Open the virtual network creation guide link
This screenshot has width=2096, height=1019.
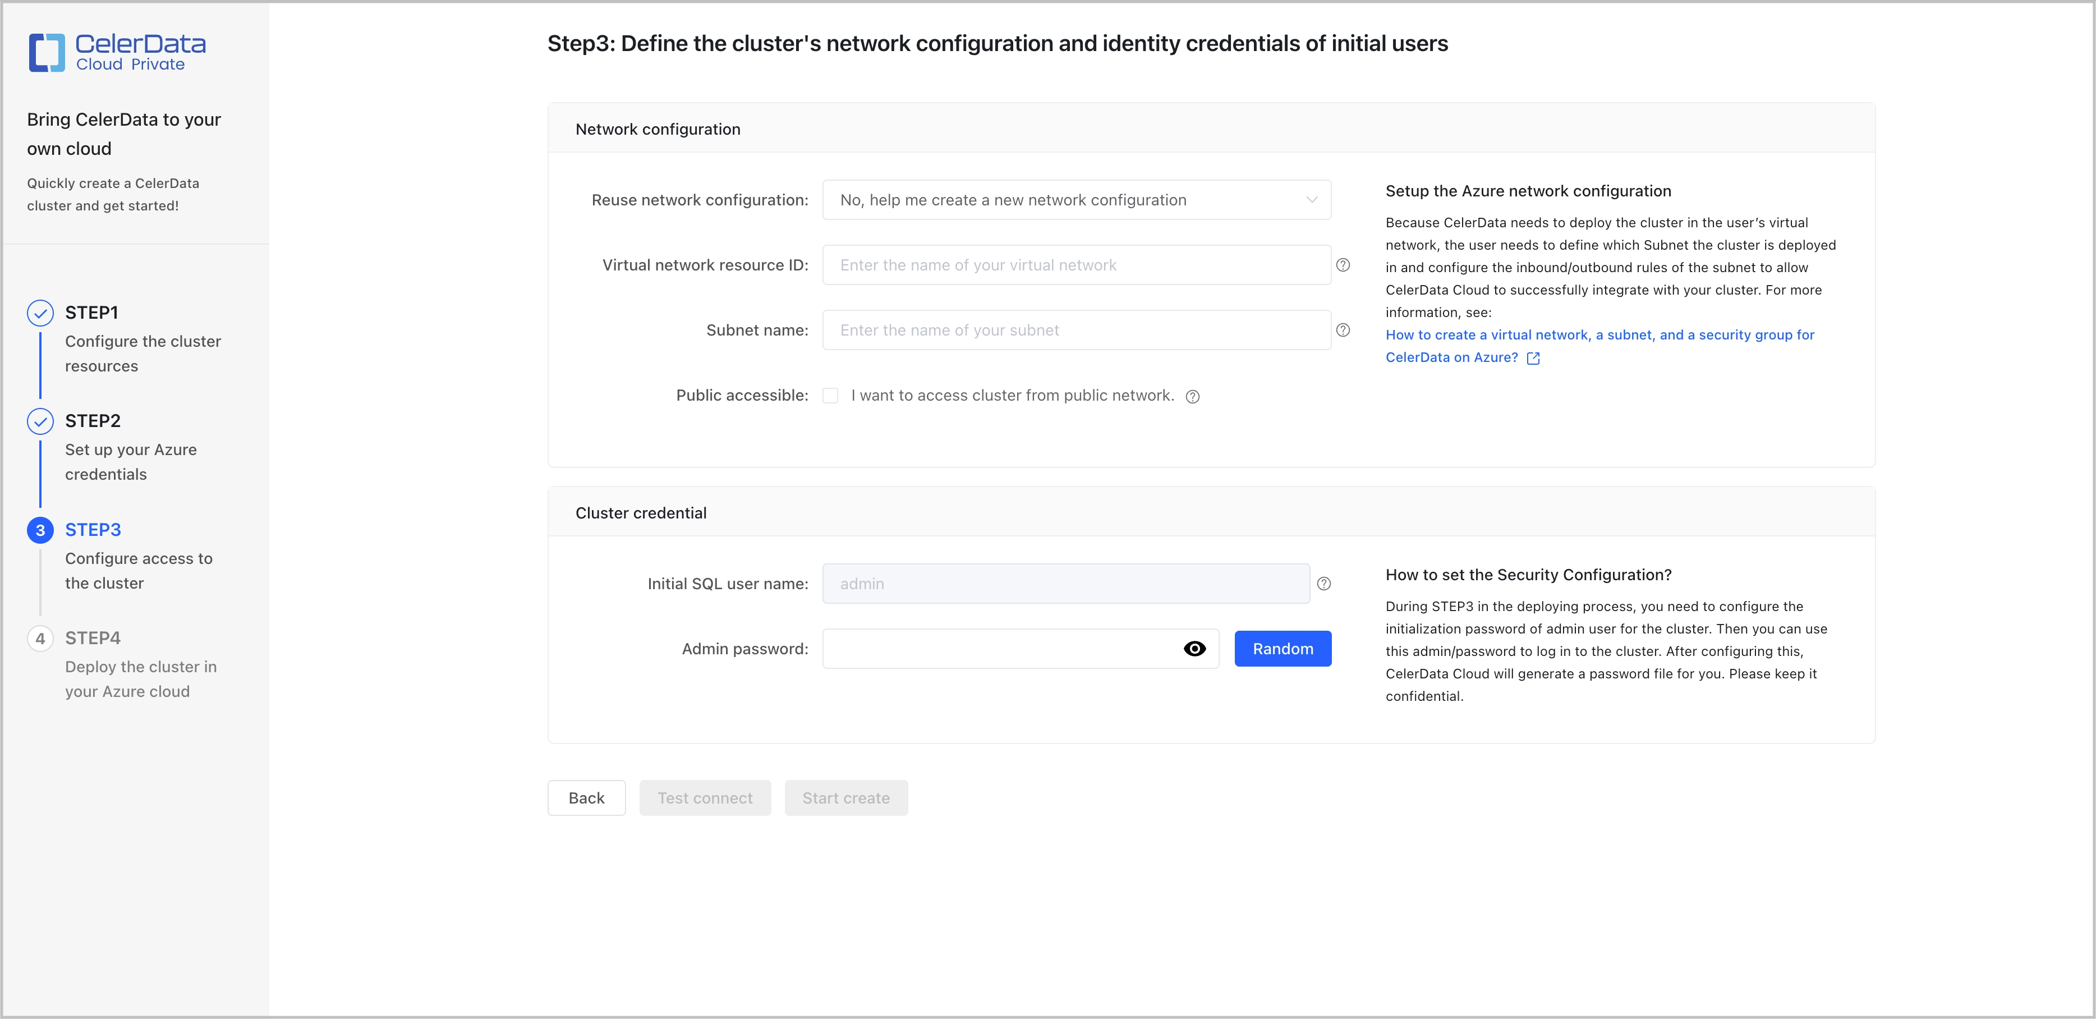pos(1599,334)
